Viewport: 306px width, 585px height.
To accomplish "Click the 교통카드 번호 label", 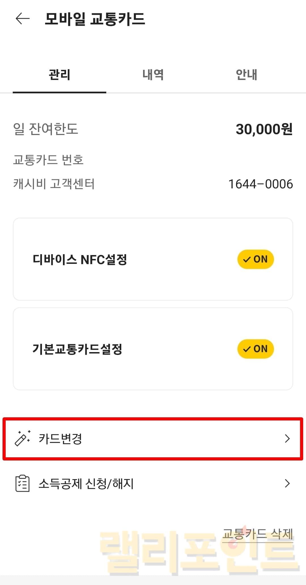I will (48, 160).
